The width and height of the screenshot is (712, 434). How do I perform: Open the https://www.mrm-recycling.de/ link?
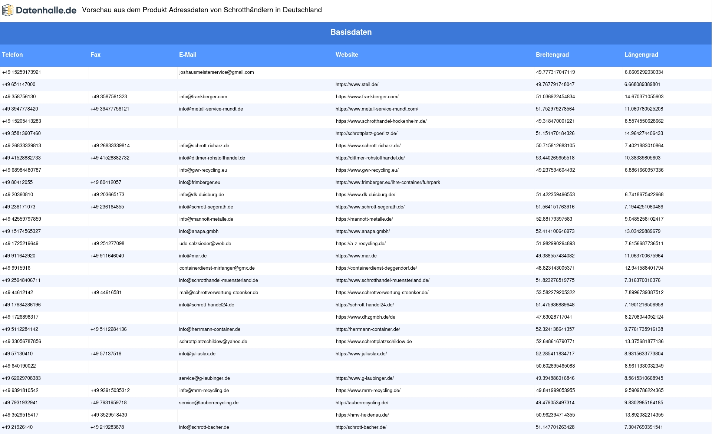pyautogui.click(x=368, y=391)
